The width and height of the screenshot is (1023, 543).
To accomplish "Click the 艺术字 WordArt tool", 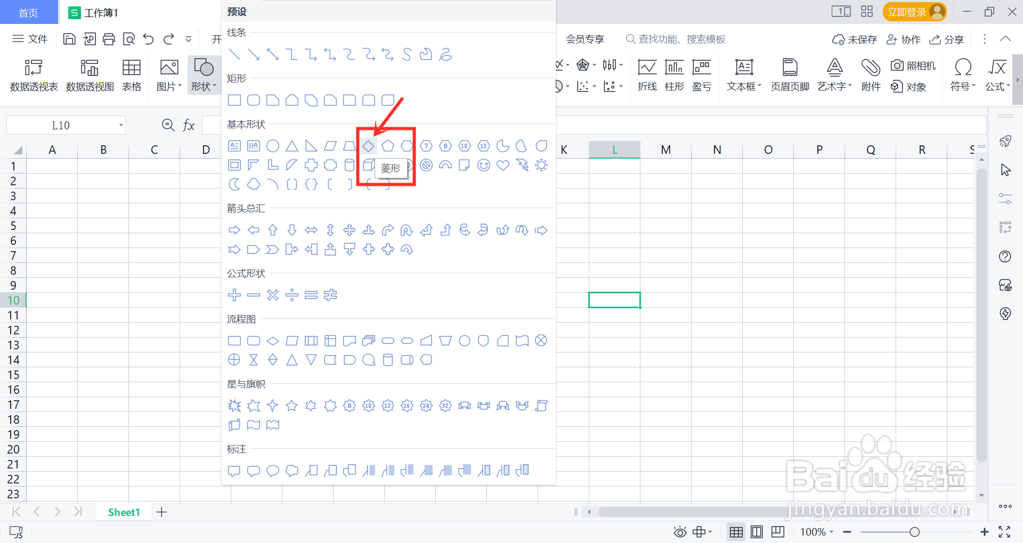I will point(834,75).
